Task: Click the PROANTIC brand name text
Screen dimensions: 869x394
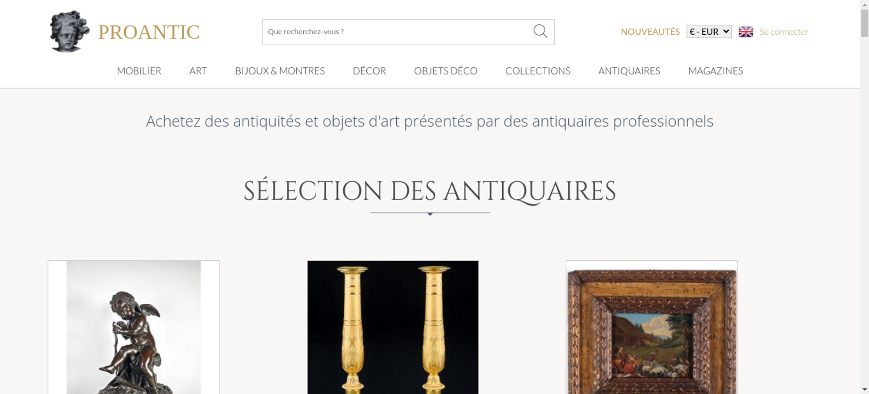Action: pos(149,32)
